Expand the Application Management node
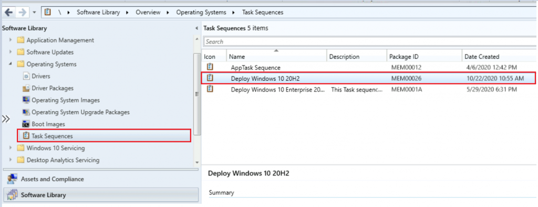This screenshot has width=538, height=207. (11, 40)
